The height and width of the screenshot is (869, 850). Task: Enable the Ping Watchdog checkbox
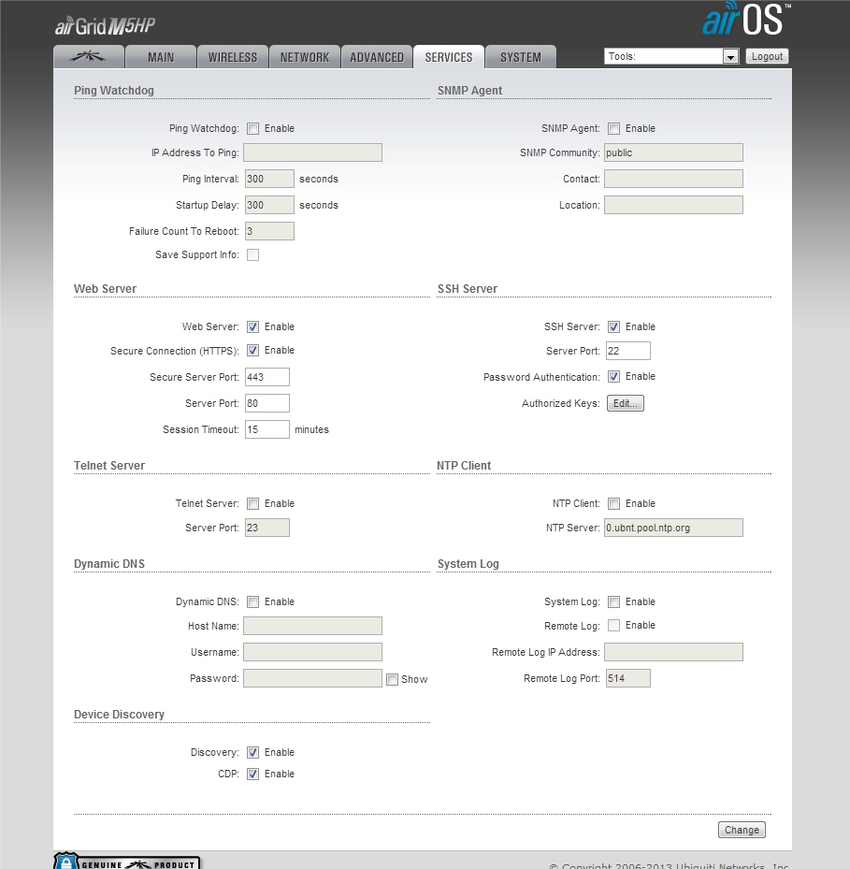click(x=252, y=128)
